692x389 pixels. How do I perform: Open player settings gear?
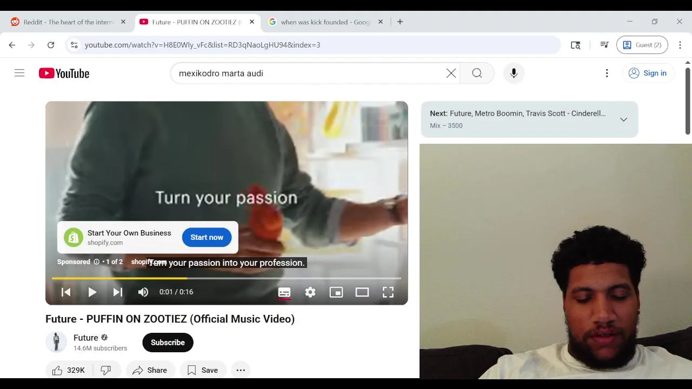tap(310, 292)
